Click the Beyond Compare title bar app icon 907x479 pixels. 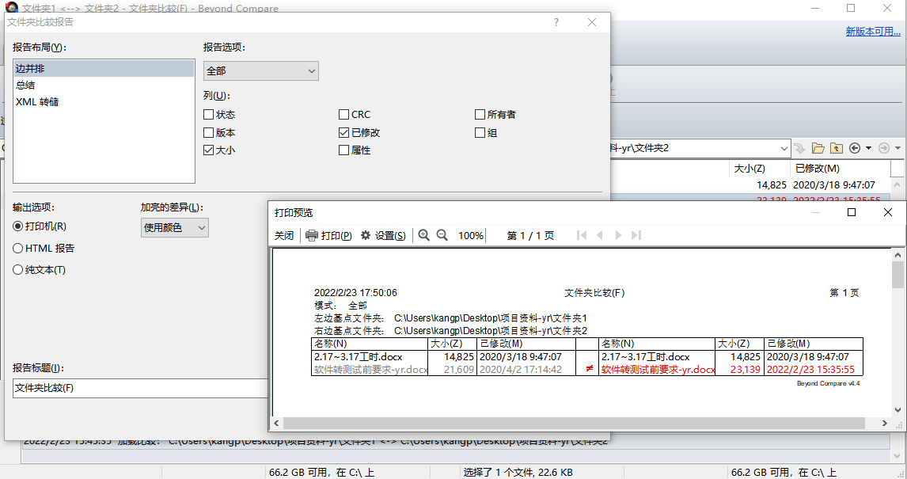tap(12, 7)
